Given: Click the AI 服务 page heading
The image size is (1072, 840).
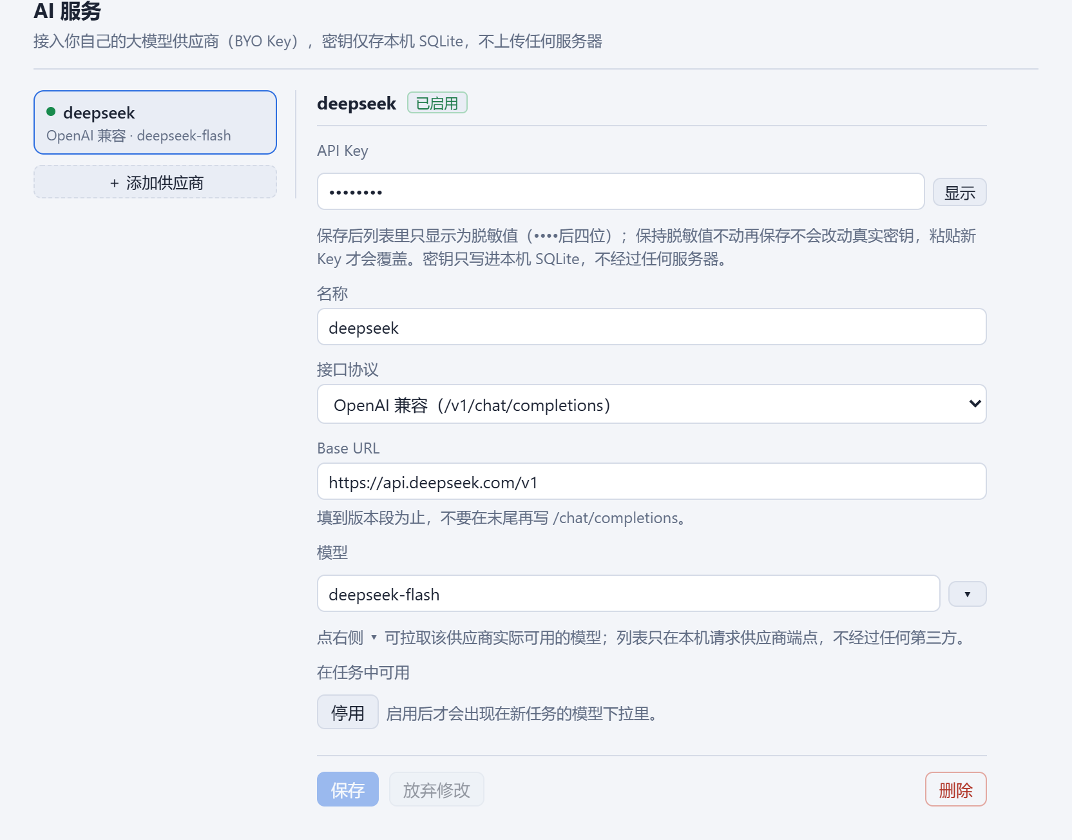Looking at the screenshot, I should click(x=68, y=11).
